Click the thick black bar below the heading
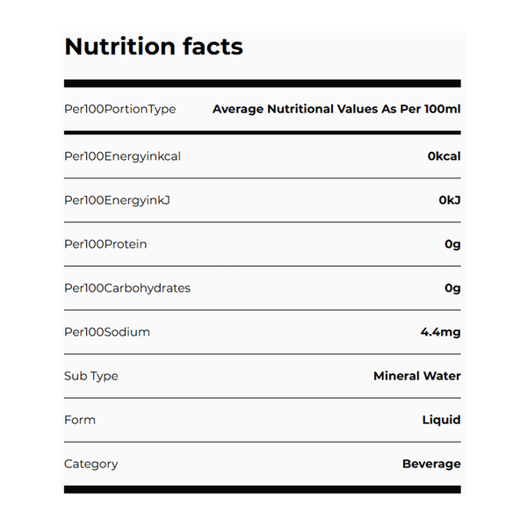 pos(263,84)
